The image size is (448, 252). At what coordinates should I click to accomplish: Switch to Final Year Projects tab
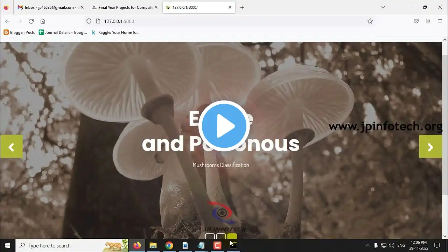(124, 7)
